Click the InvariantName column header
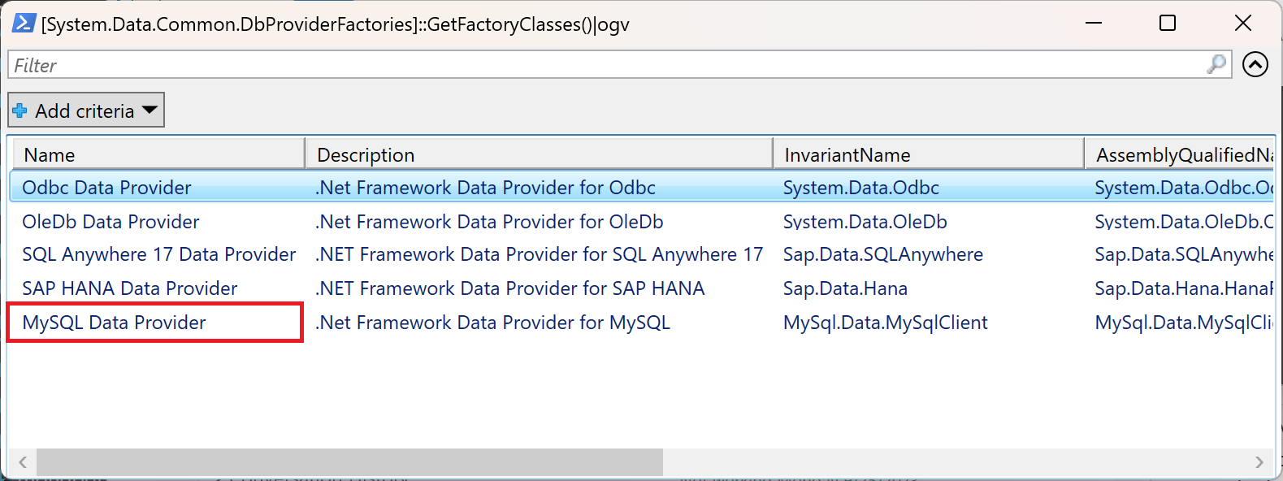Screen dimensions: 1283x481 (x=928, y=154)
